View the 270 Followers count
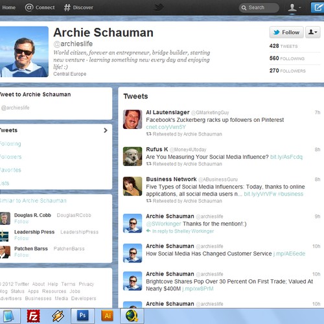Image resolution: width=324 pixels, height=324 pixels. click(287, 71)
